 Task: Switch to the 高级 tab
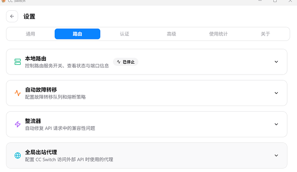click(171, 34)
